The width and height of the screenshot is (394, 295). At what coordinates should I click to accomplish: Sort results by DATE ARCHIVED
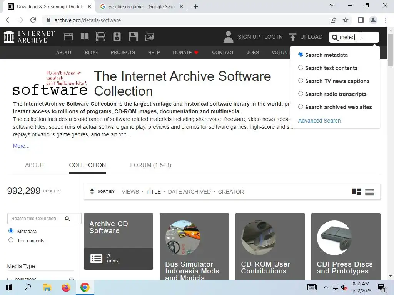[189, 192]
